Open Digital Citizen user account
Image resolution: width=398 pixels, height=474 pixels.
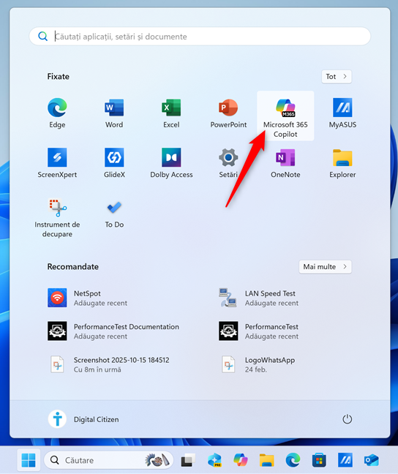pyautogui.click(x=83, y=419)
